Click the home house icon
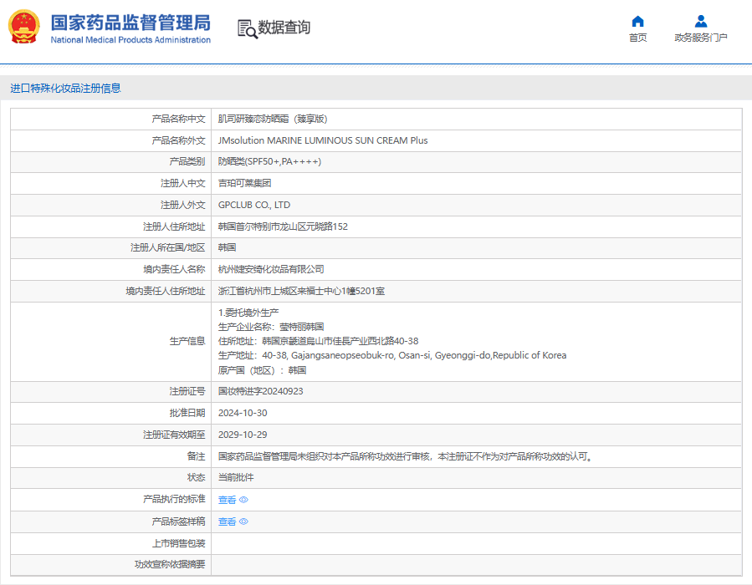The image size is (752, 585). 637,21
